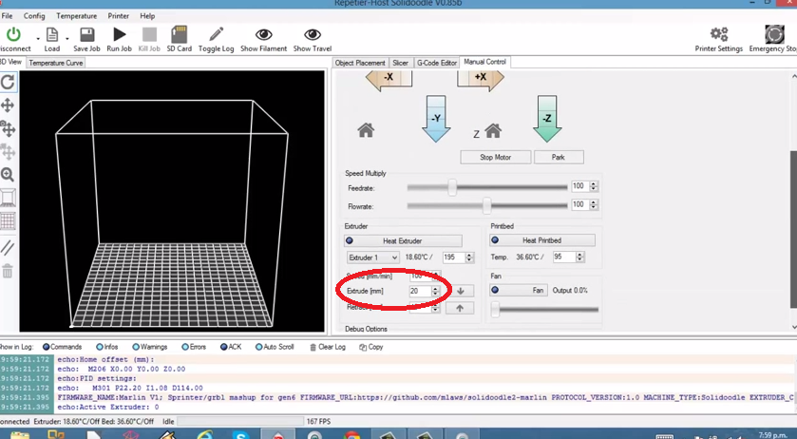Retract filament with the up arrow button

pyautogui.click(x=460, y=308)
